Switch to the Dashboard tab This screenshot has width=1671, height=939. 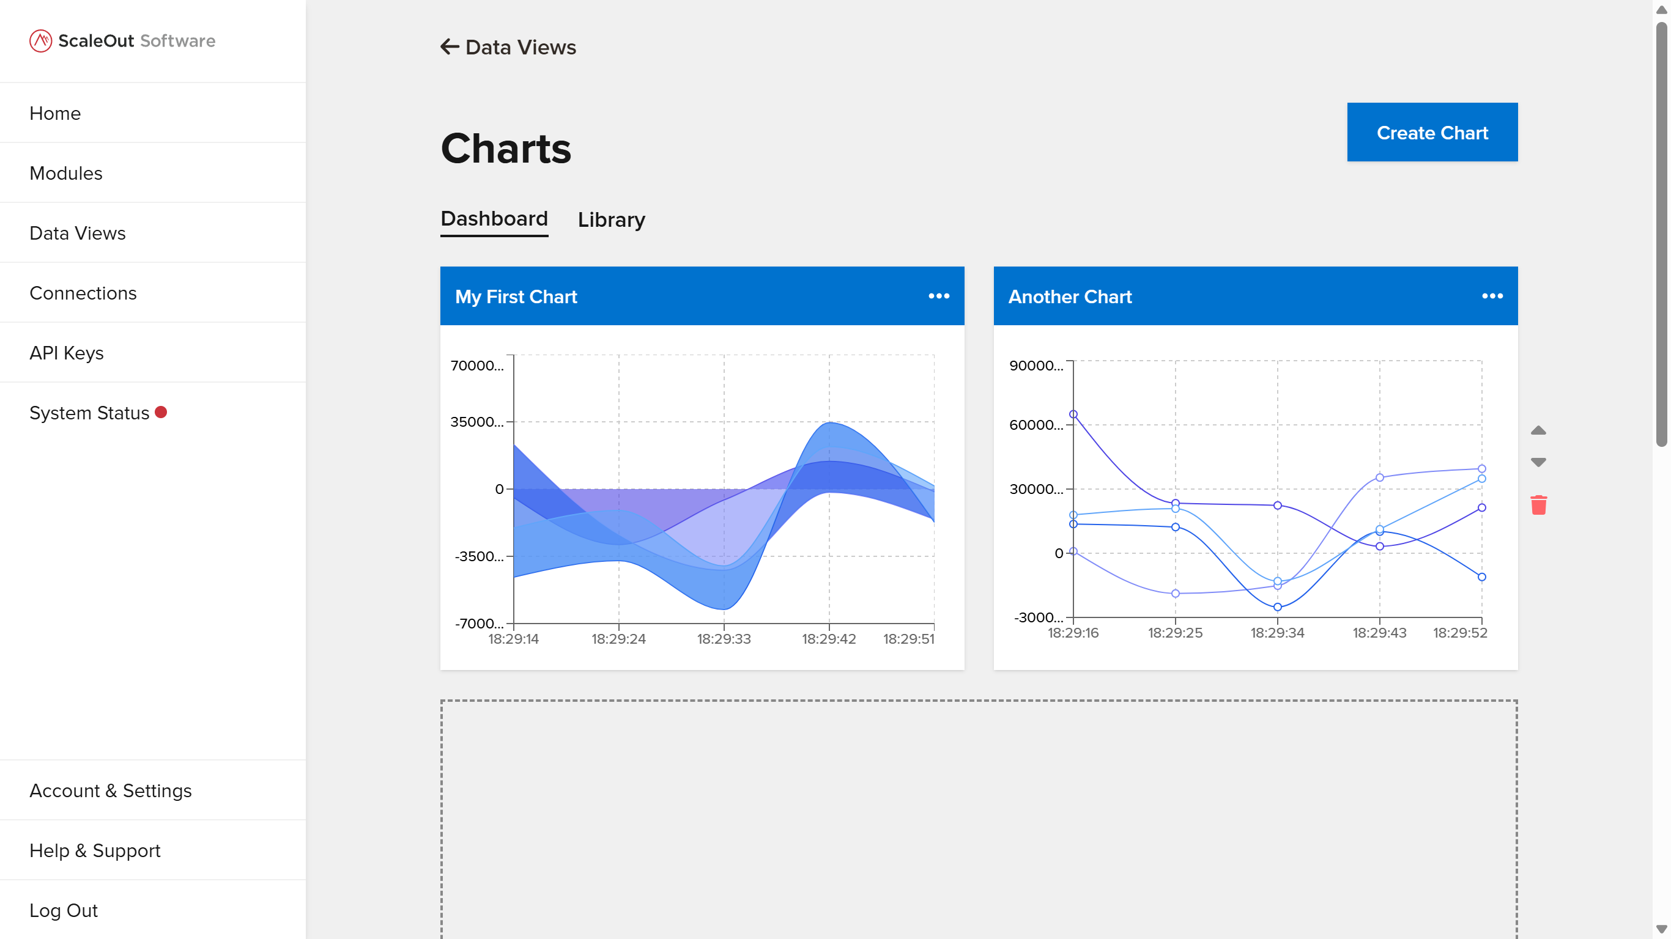click(494, 219)
